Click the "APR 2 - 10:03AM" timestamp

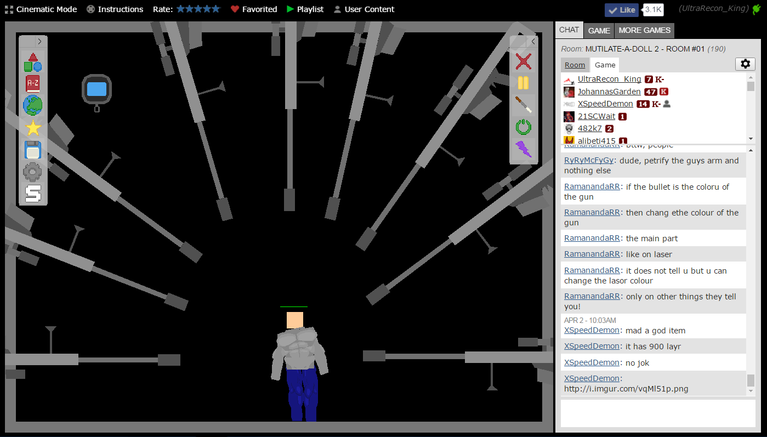[x=590, y=320]
